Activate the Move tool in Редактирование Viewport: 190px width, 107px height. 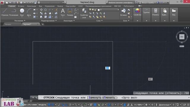(x=41, y=10)
